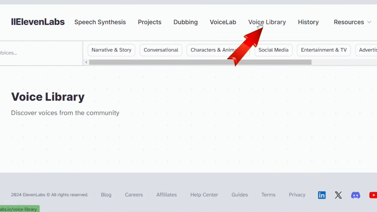
Task: Click the search voices input field
Action: coord(38,53)
